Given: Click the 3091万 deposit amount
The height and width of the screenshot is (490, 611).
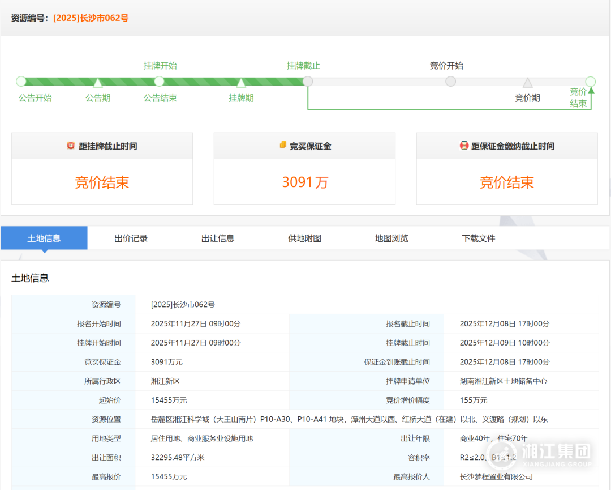Looking at the screenshot, I should [x=305, y=182].
